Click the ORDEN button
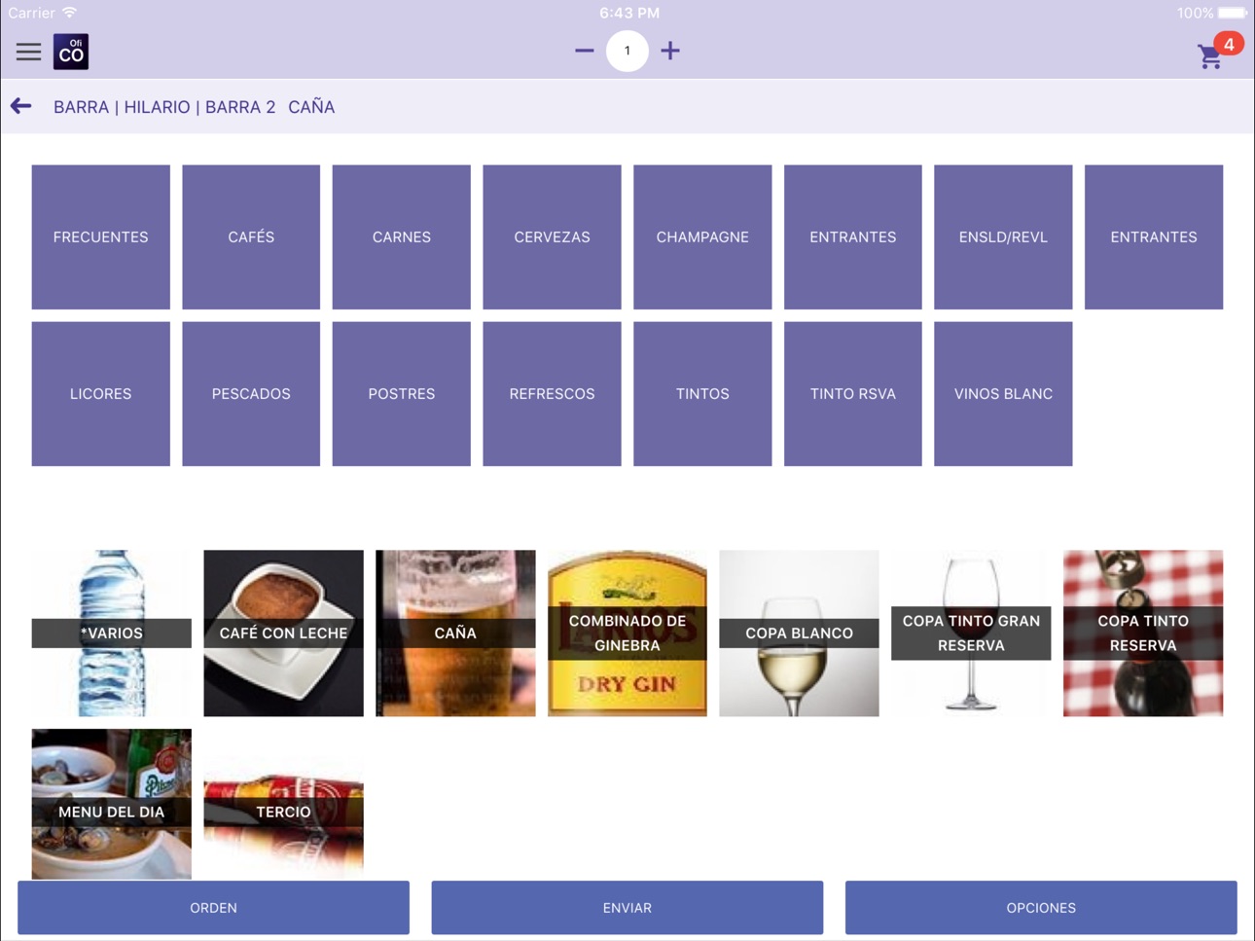 (213, 908)
